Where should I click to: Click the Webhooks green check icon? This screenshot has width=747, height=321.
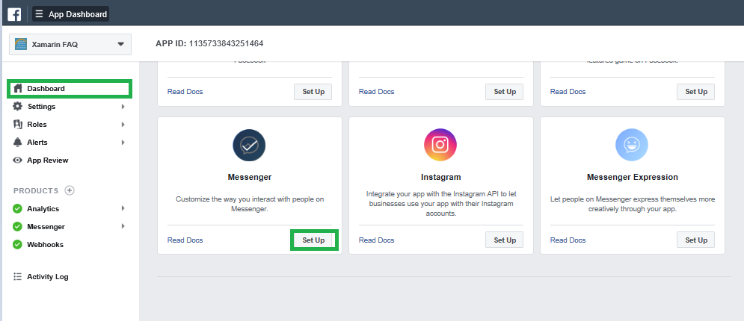coord(18,244)
